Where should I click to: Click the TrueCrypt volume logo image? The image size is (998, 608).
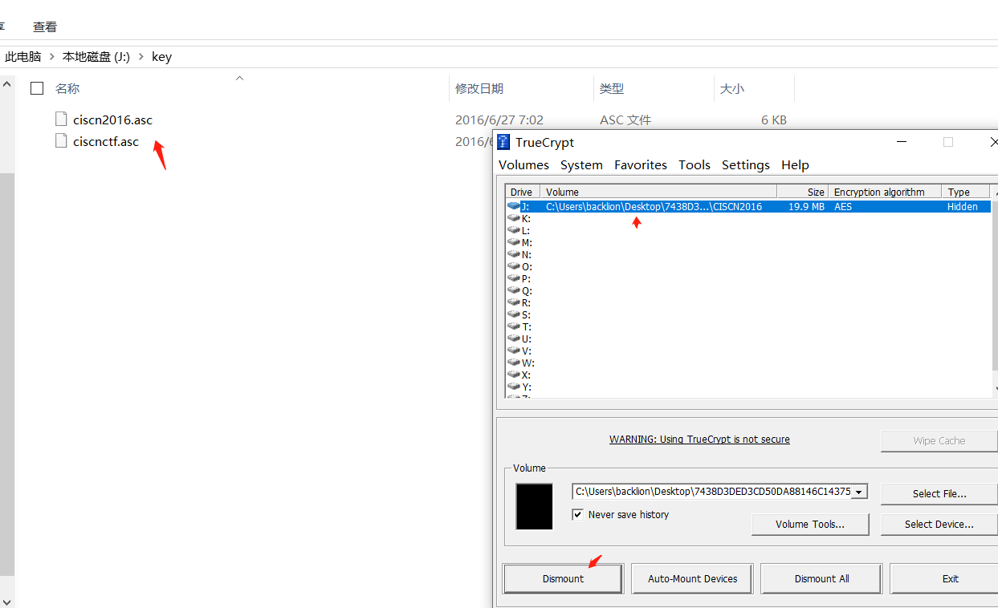coord(534,506)
